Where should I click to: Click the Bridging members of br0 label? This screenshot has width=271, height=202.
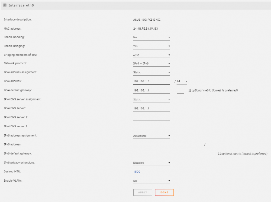click(x=20, y=55)
